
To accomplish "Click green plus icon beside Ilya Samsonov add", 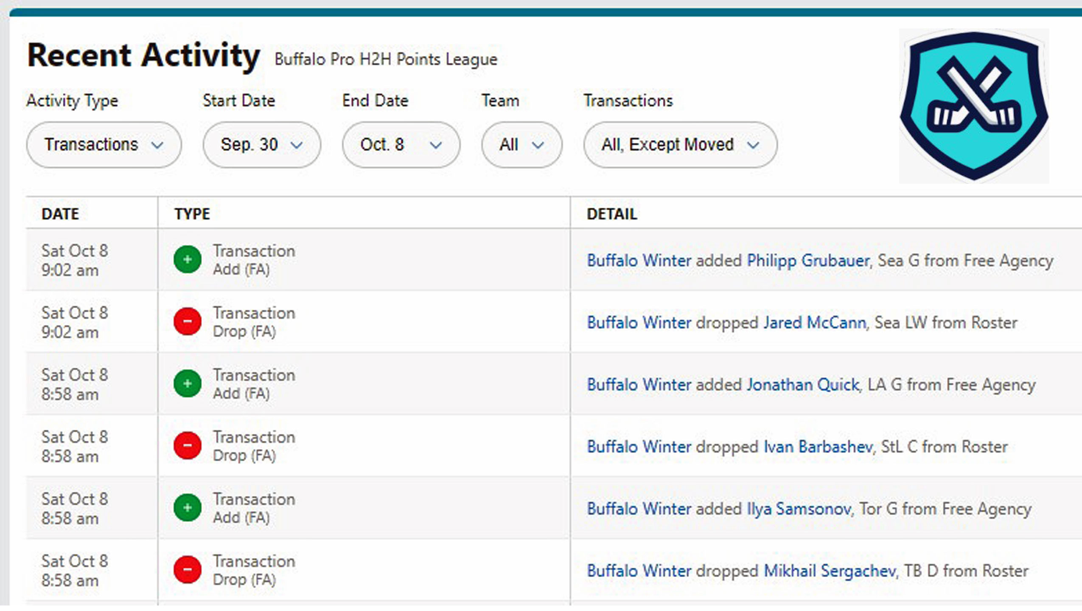I will [x=187, y=507].
